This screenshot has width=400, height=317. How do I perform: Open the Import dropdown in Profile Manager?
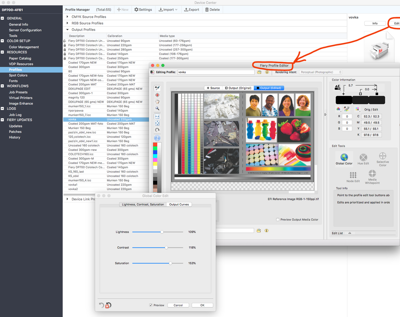[168, 10]
